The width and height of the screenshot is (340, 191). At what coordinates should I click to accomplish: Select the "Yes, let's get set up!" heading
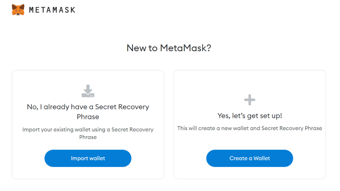[250, 116]
